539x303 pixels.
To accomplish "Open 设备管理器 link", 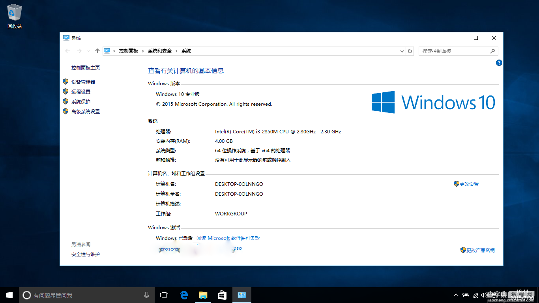I will click(x=83, y=82).
